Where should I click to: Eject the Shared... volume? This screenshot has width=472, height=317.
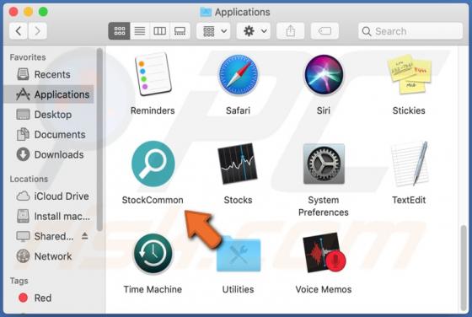pos(84,236)
